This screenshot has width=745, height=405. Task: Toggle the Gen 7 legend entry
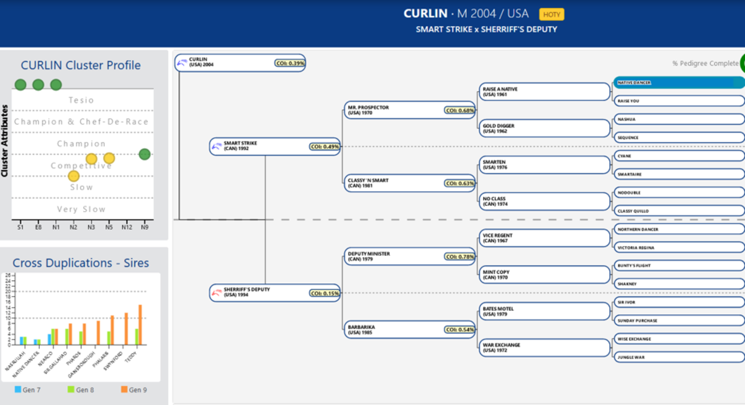click(x=25, y=389)
